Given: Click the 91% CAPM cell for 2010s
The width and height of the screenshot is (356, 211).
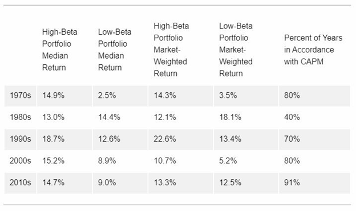Looking at the screenshot, I should [292, 183].
